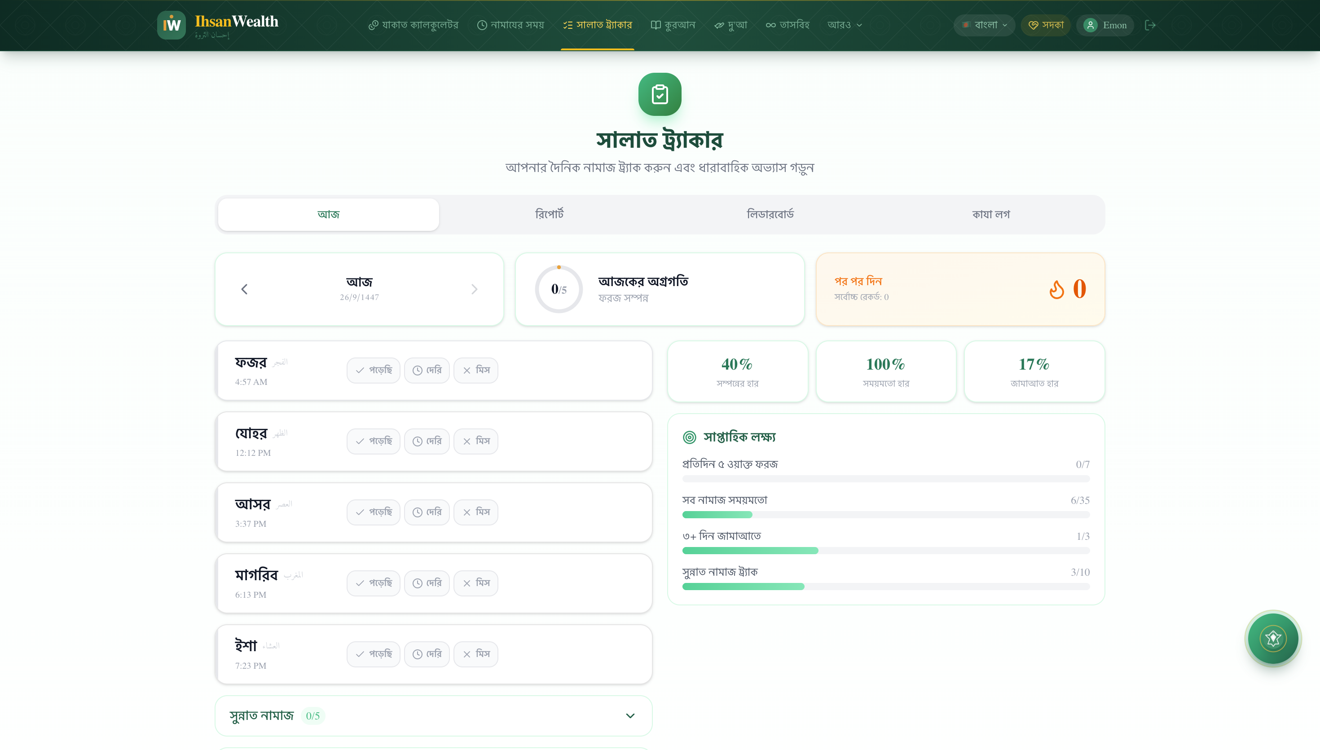Screen dimensions: 1320x750
Task: Switch to the Report tab
Action: coord(549,214)
